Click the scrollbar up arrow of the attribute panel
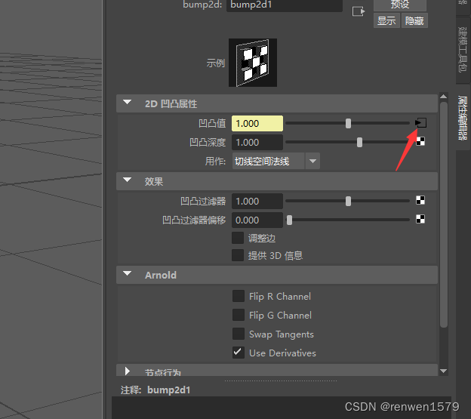Image resolution: width=471 pixels, height=419 pixels. click(443, 97)
